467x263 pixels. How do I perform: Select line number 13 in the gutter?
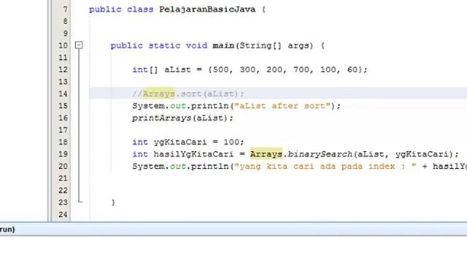[63, 82]
